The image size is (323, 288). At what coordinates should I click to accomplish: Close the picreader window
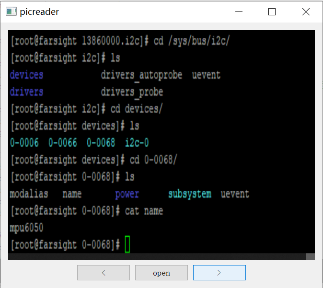pyautogui.click(x=306, y=12)
